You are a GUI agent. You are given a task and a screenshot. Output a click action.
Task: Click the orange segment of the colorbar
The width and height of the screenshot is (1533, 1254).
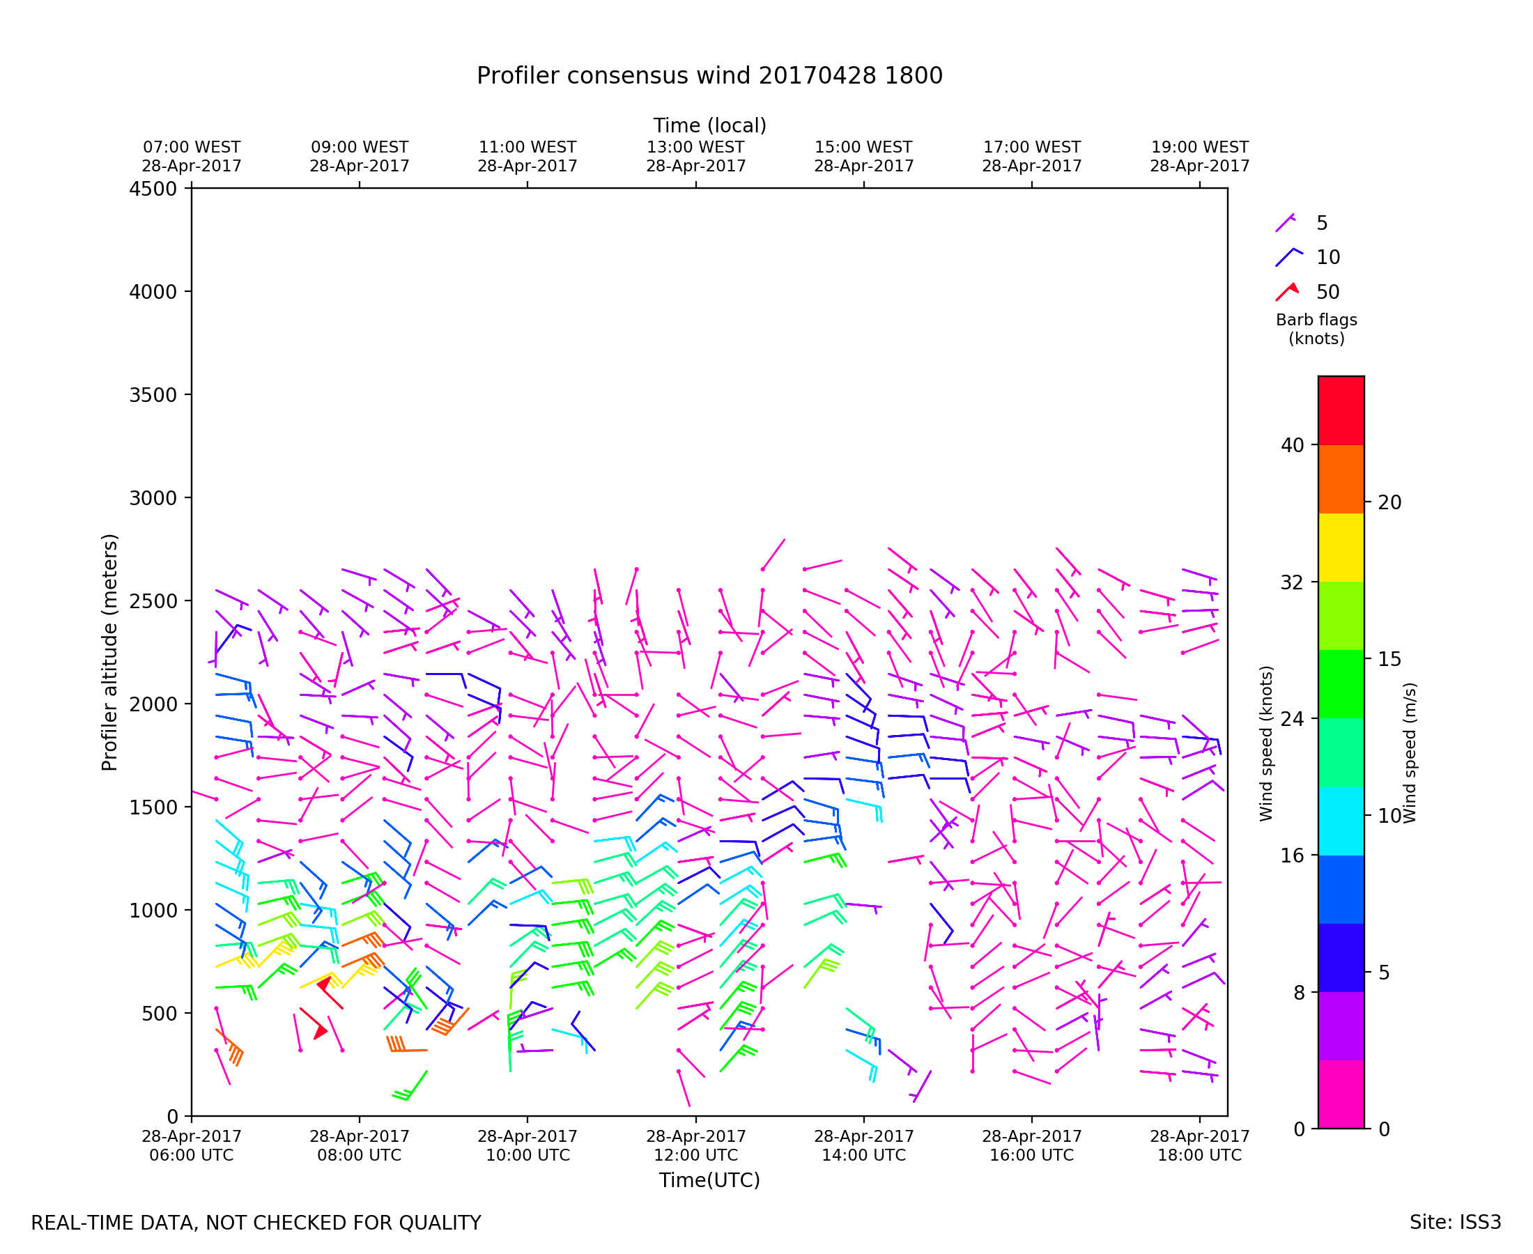point(1340,479)
